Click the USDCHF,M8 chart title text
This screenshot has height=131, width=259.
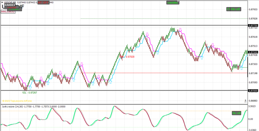(10, 3)
